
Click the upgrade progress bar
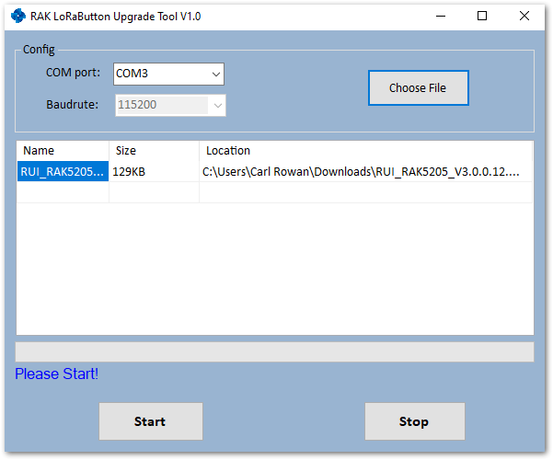pyautogui.click(x=274, y=351)
